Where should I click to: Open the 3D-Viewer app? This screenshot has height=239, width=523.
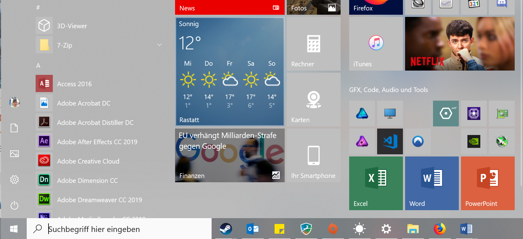(x=98, y=26)
